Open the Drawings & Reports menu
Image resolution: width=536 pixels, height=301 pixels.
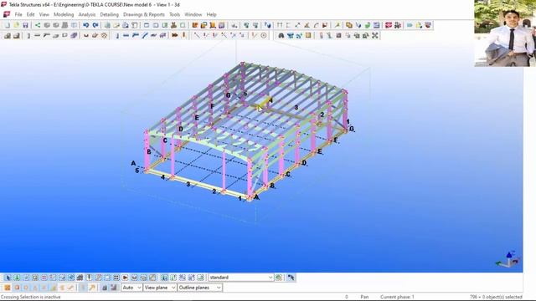tap(144, 14)
